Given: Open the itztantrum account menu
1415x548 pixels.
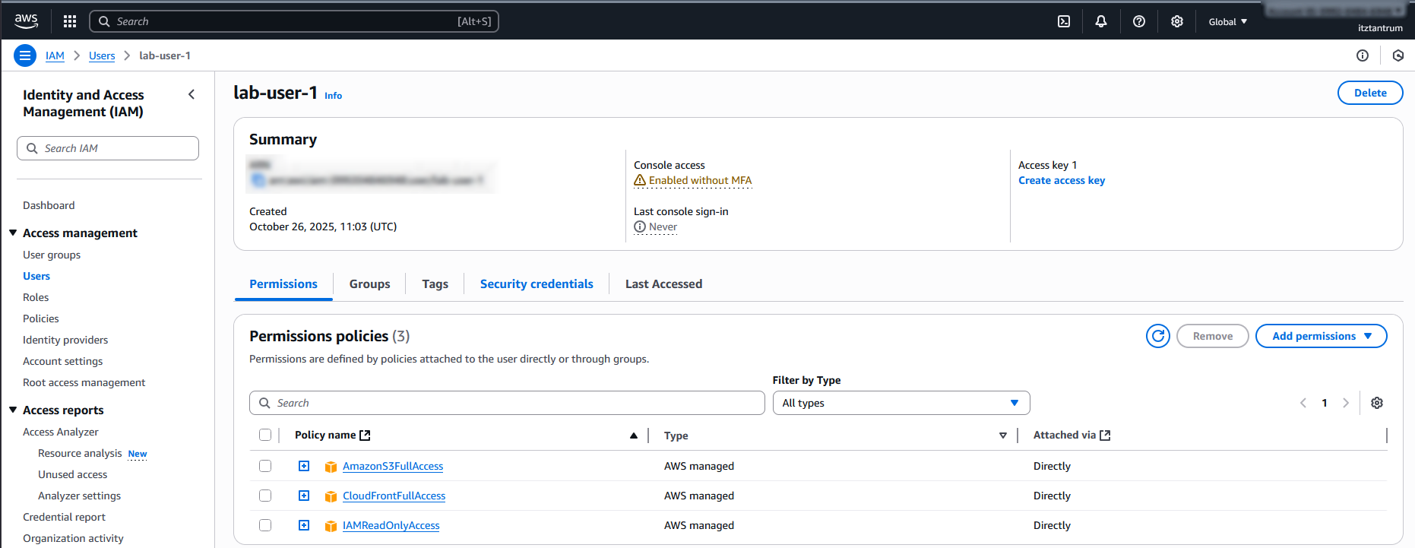Looking at the screenshot, I should (x=1380, y=28).
